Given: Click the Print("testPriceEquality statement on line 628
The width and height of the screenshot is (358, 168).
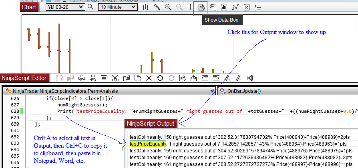Looking at the screenshot, I should coord(207,111).
